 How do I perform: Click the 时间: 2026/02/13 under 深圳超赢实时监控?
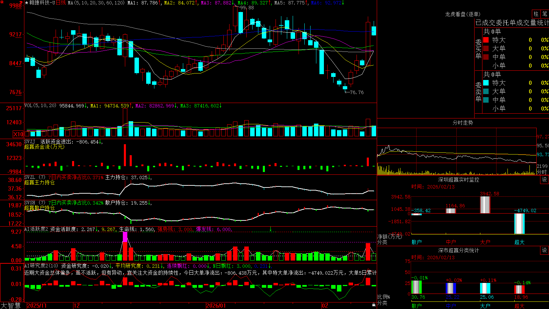pyautogui.click(x=433, y=187)
